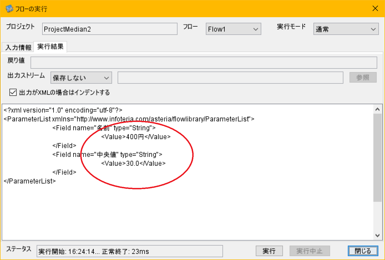Click the flow designer app icon in title bar

(x=9, y=9)
